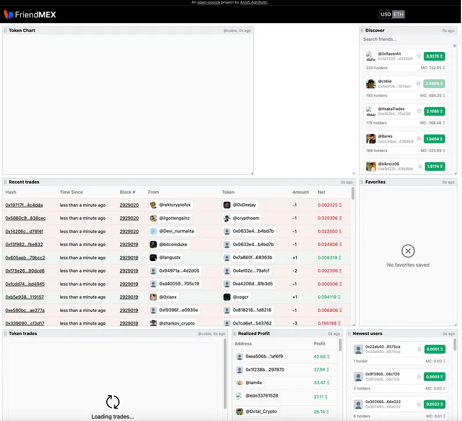Open transaction hash 0x19717f...4c4dda
The width and height of the screenshot is (462, 421).
tap(24, 205)
